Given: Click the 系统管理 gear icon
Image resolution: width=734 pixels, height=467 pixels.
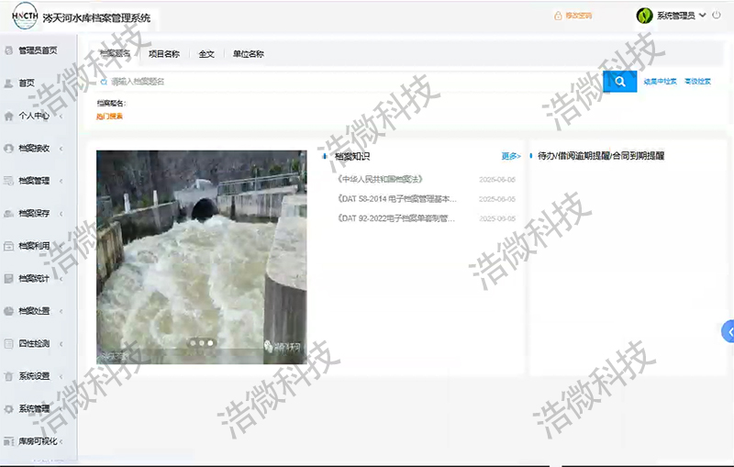Looking at the screenshot, I should click(x=8, y=408).
